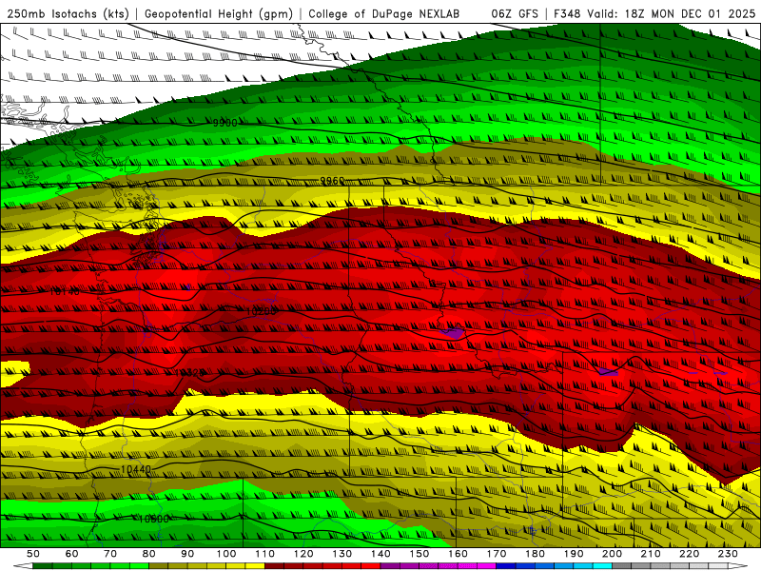The width and height of the screenshot is (761, 571).
Task: Select the 120 legend tick label
Action: pos(303,554)
